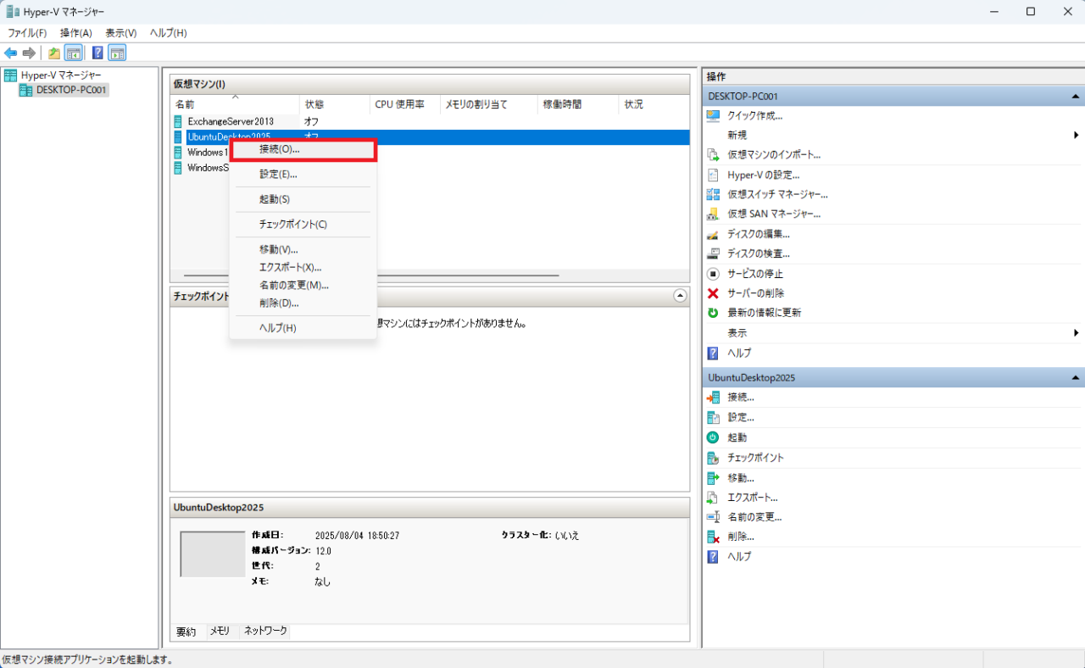The image size is (1085, 668).
Task: Expand 新規 submenu arrow
Action: coord(1077,135)
